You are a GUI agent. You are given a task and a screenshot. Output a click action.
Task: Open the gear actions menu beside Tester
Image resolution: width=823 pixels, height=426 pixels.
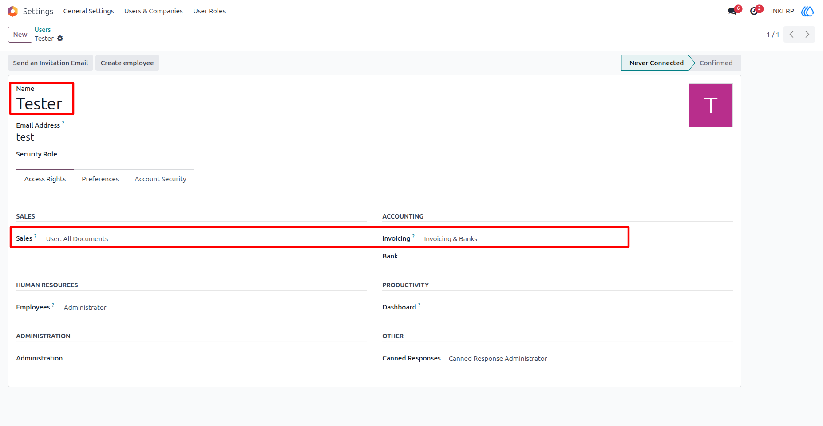(60, 39)
